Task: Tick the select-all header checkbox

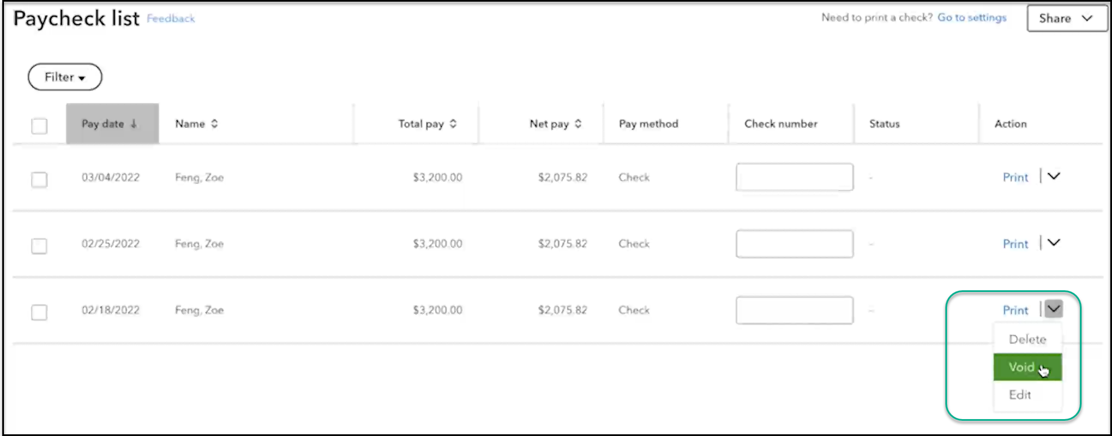Action: [x=39, y=125]
